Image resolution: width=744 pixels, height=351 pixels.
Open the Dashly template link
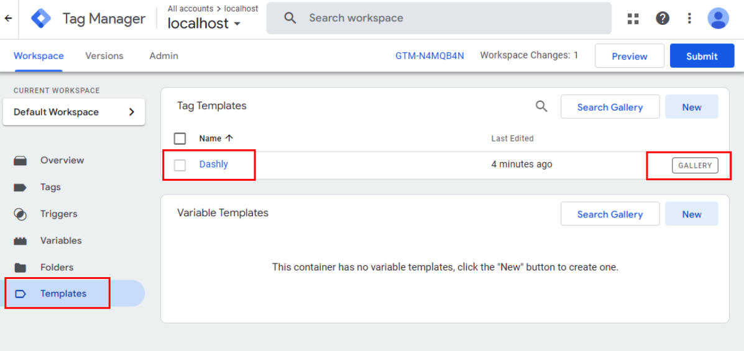coord(214,165)
